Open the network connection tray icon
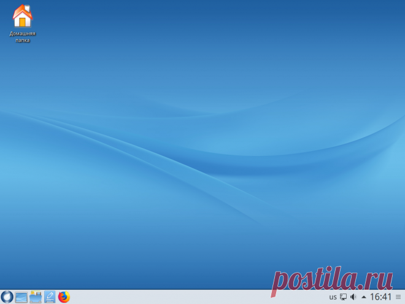405x304 pixels. click(343, 297)
